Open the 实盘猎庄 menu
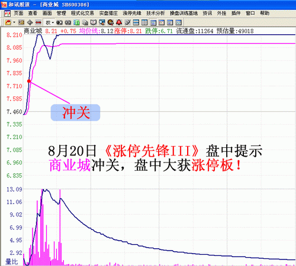 [108, 13]
